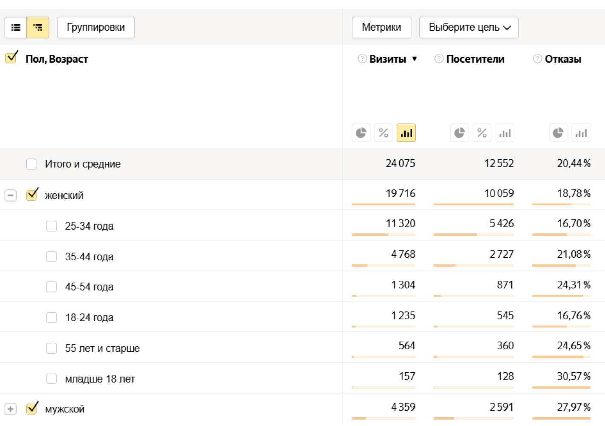605x426 pixels.
Task: Click help icon next to Отказы
Action: coord(537,59)
